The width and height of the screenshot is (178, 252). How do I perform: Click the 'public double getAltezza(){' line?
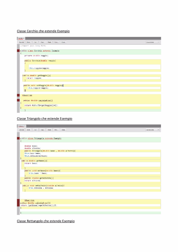(x=39, y=178)
